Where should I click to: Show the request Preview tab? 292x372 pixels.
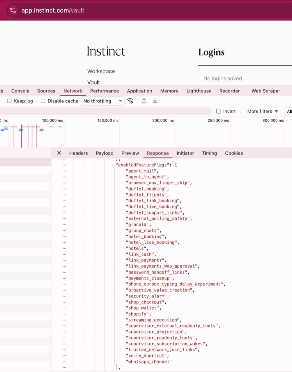tap(130, 153)
